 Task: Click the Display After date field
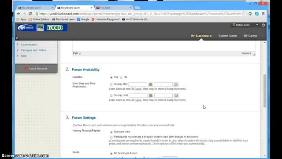[x=138, y=84]
